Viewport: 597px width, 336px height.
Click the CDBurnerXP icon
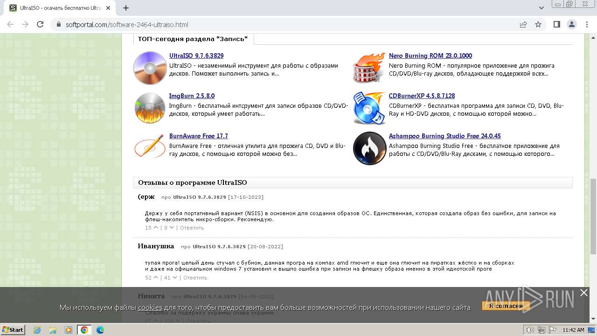369,108
